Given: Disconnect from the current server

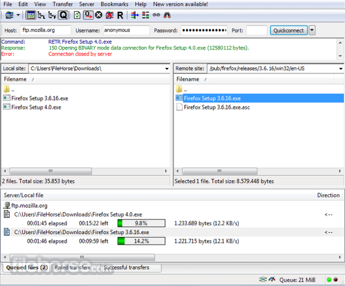Looking at the screenshot, I should click(109, 15).
